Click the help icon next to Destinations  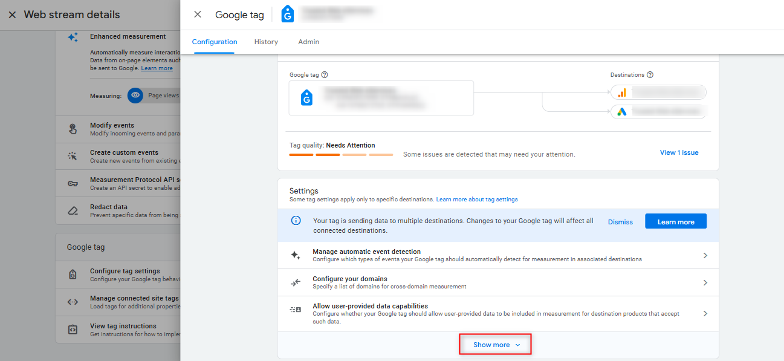(650, 75)
